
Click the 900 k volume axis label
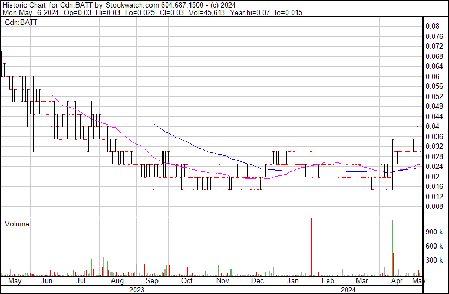tap(434, 232)
